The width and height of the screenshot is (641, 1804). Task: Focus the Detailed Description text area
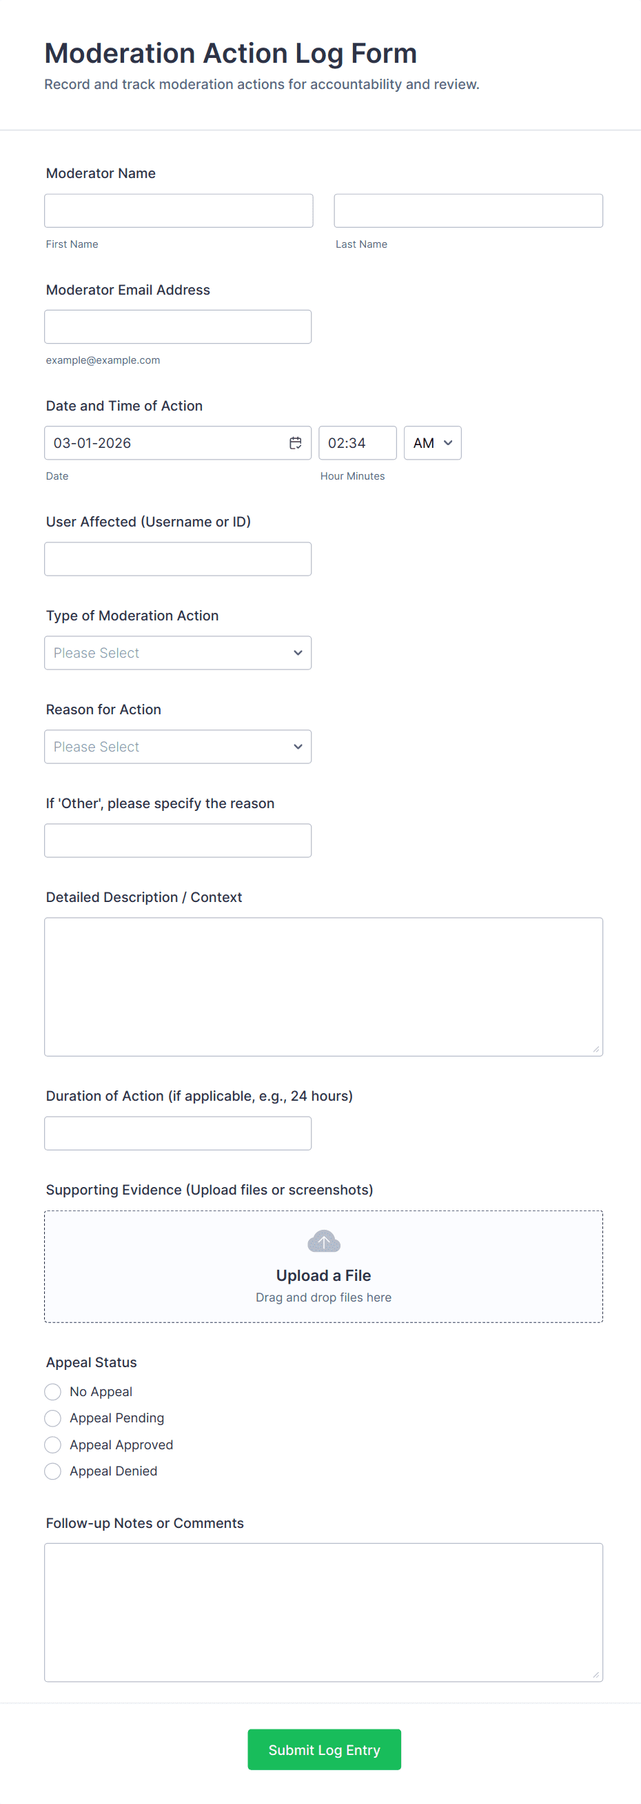pyautogui.click(x=323, y=986)
